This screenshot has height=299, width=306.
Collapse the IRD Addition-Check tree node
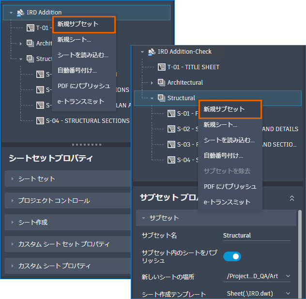tap(142, 52)
